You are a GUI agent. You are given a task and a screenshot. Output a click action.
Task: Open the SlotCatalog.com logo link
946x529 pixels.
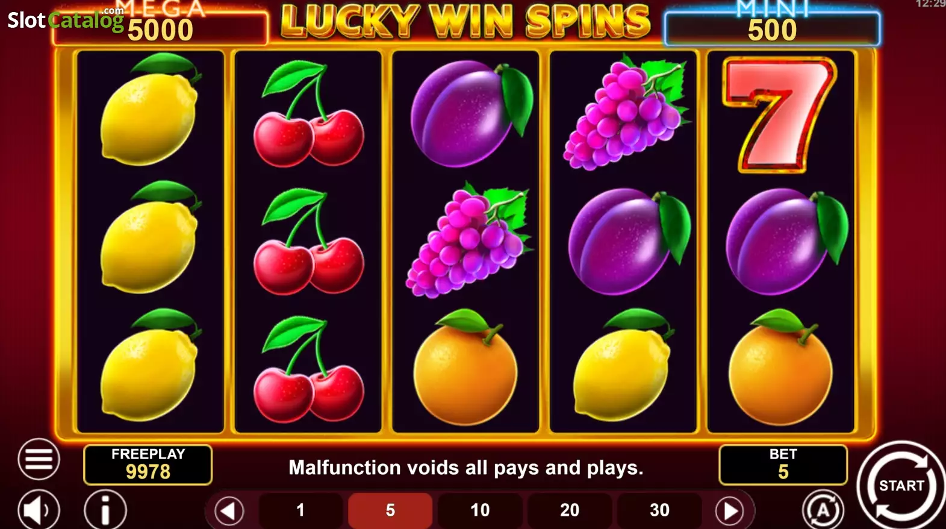pos(65,19)
